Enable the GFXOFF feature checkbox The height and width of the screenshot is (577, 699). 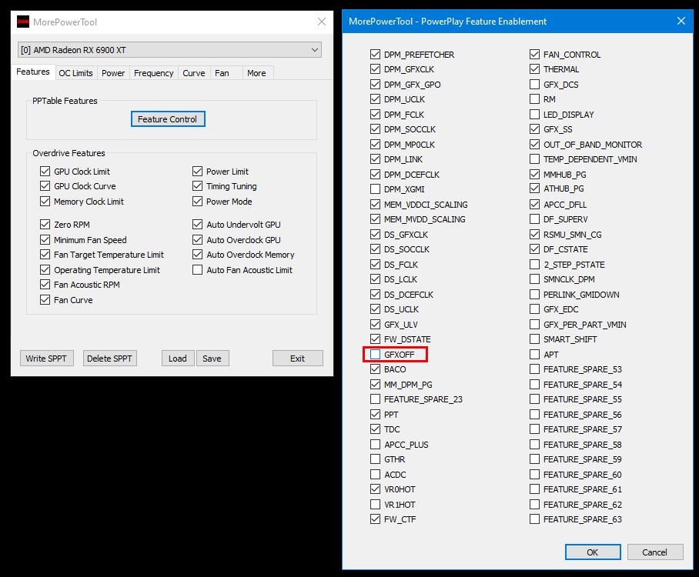click(376, 354)
